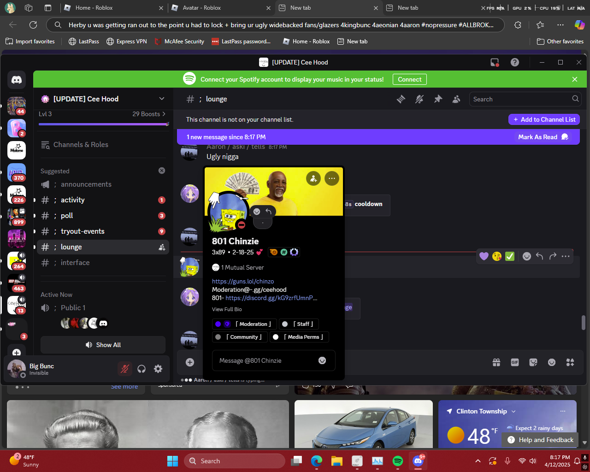Open the Threads icon in lounge header

(x=401, y=99)
